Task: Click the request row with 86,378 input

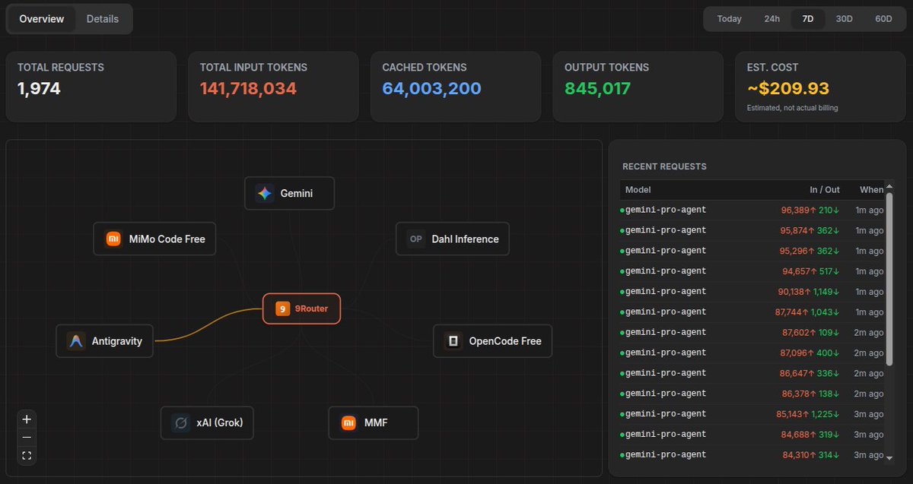Action: pyautogui.click(x=752, y=394)
